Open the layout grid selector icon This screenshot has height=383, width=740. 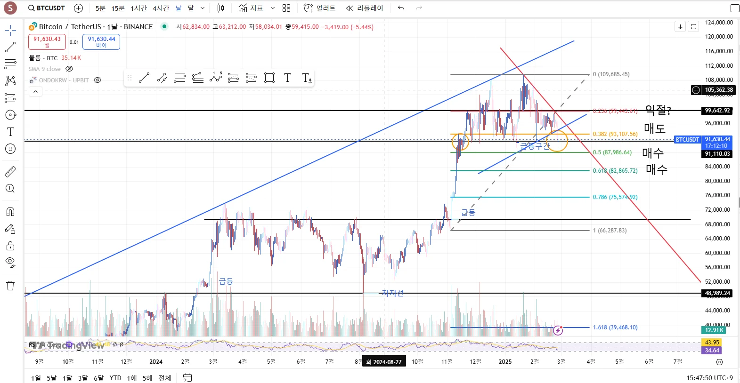tap(286, 8)
